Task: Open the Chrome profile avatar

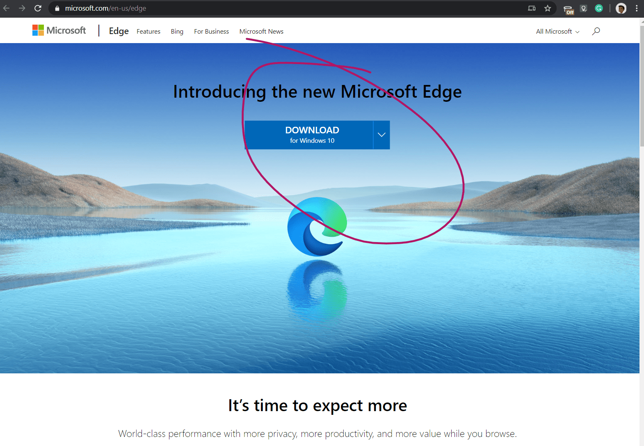Action: 621,8
